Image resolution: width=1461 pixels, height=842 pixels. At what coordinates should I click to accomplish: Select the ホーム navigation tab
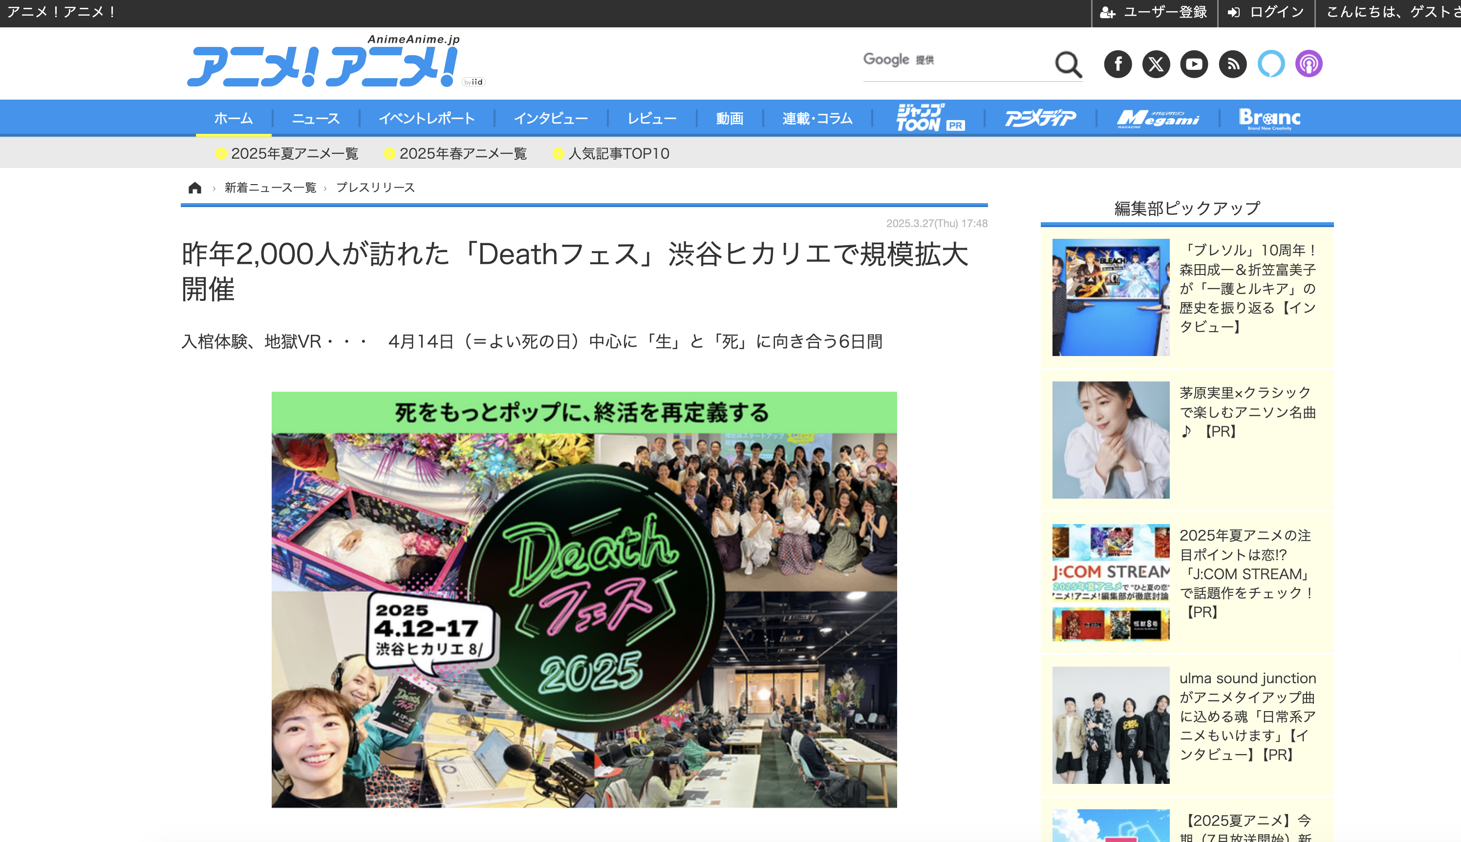[x=234, y=119]
